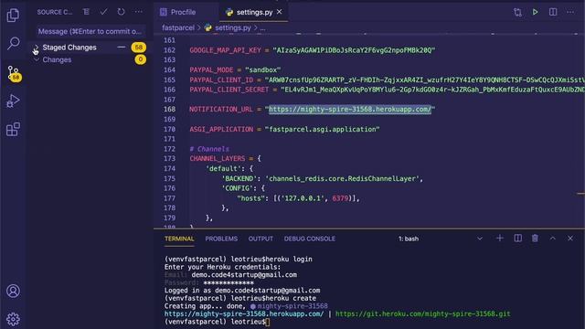This screenshot has height=329, width=585.
Task: Click the fastparcel breadcrumb
Action: pyautogui.click(x=178, y=28)
